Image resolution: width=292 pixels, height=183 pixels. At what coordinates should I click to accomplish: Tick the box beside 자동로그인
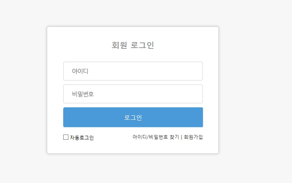point(66,137)
